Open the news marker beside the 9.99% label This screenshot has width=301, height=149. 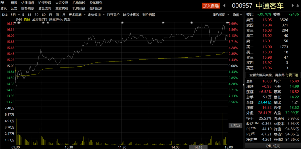pos(228,23)
